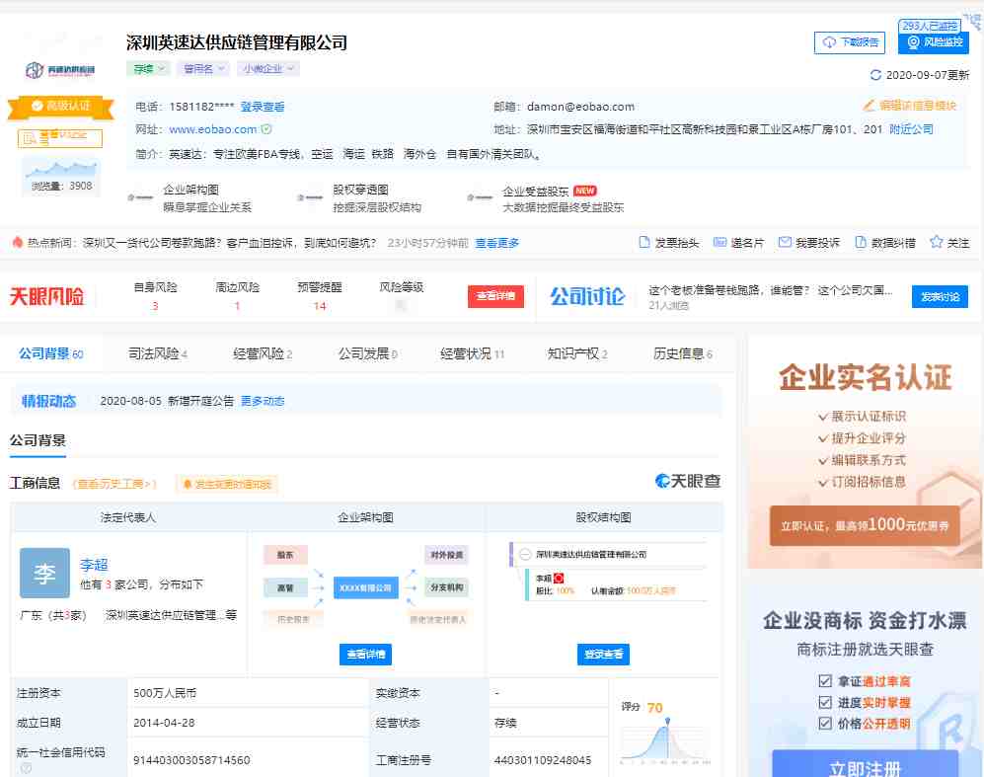This screenshot has height=777, width=984.
Task: Click blue 登录查看 under 股权结构图
Action: [603, 654]
